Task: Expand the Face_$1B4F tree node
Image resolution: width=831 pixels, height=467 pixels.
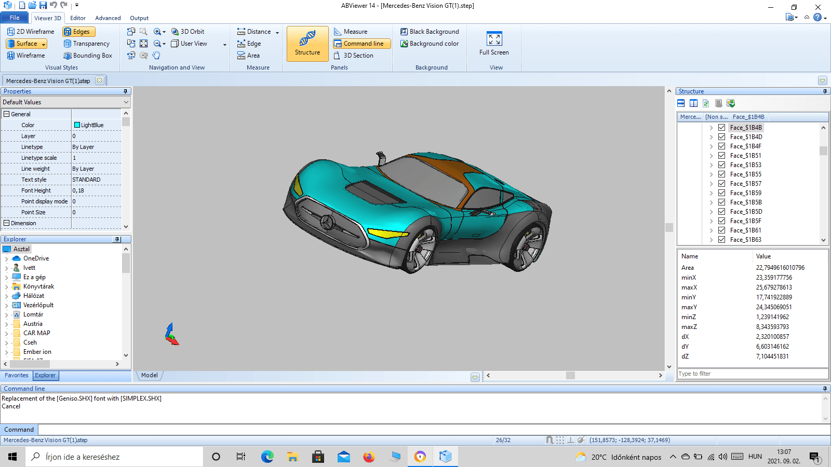Action: [x=711, y=146]
